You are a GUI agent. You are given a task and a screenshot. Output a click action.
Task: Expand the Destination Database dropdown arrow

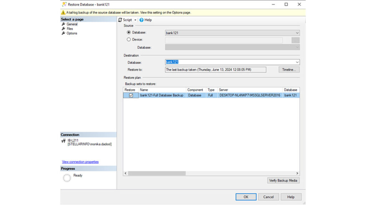[297, 62]
